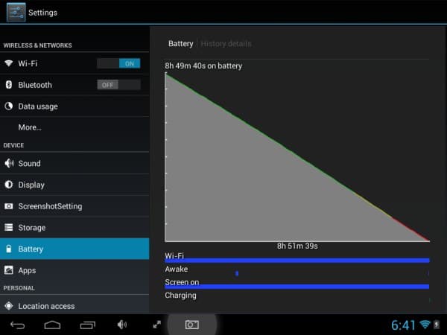This screenshot has width=447, height=335.
Task: Tap the Display brightness icon
Action: pyautogui.click(x=8, y=185)
